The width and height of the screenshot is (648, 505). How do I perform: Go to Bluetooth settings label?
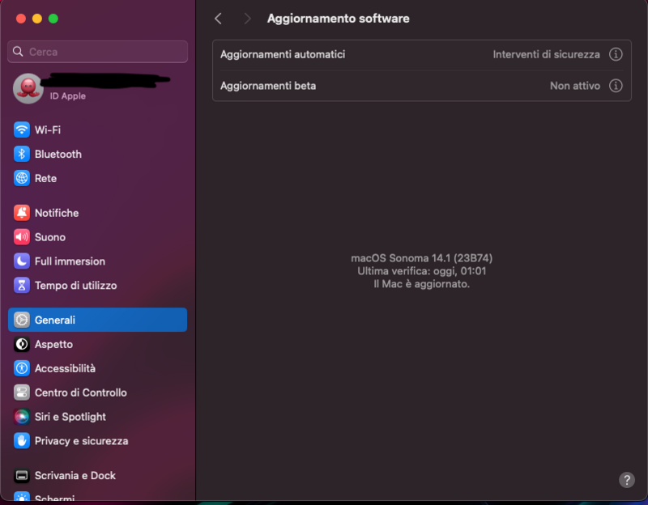[58, 154]
